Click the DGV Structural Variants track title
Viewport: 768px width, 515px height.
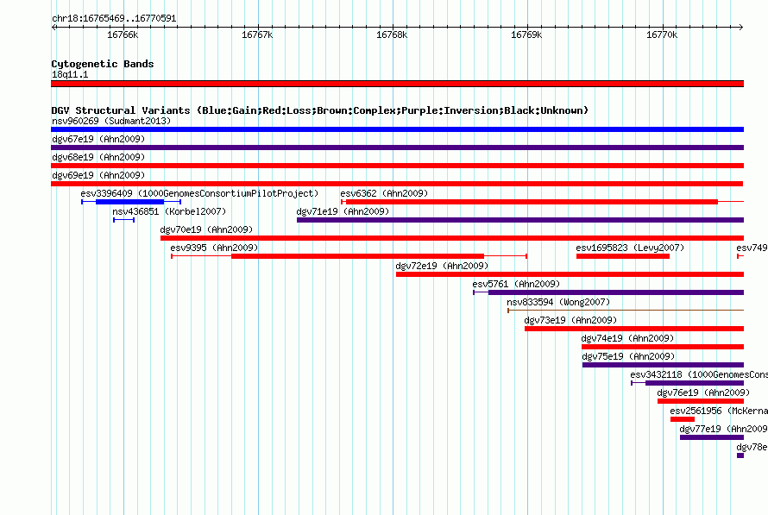tap(320, 110)
